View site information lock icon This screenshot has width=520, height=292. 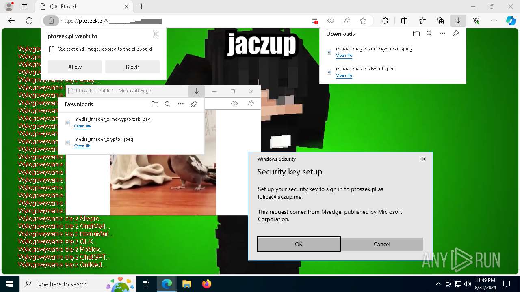51,21
